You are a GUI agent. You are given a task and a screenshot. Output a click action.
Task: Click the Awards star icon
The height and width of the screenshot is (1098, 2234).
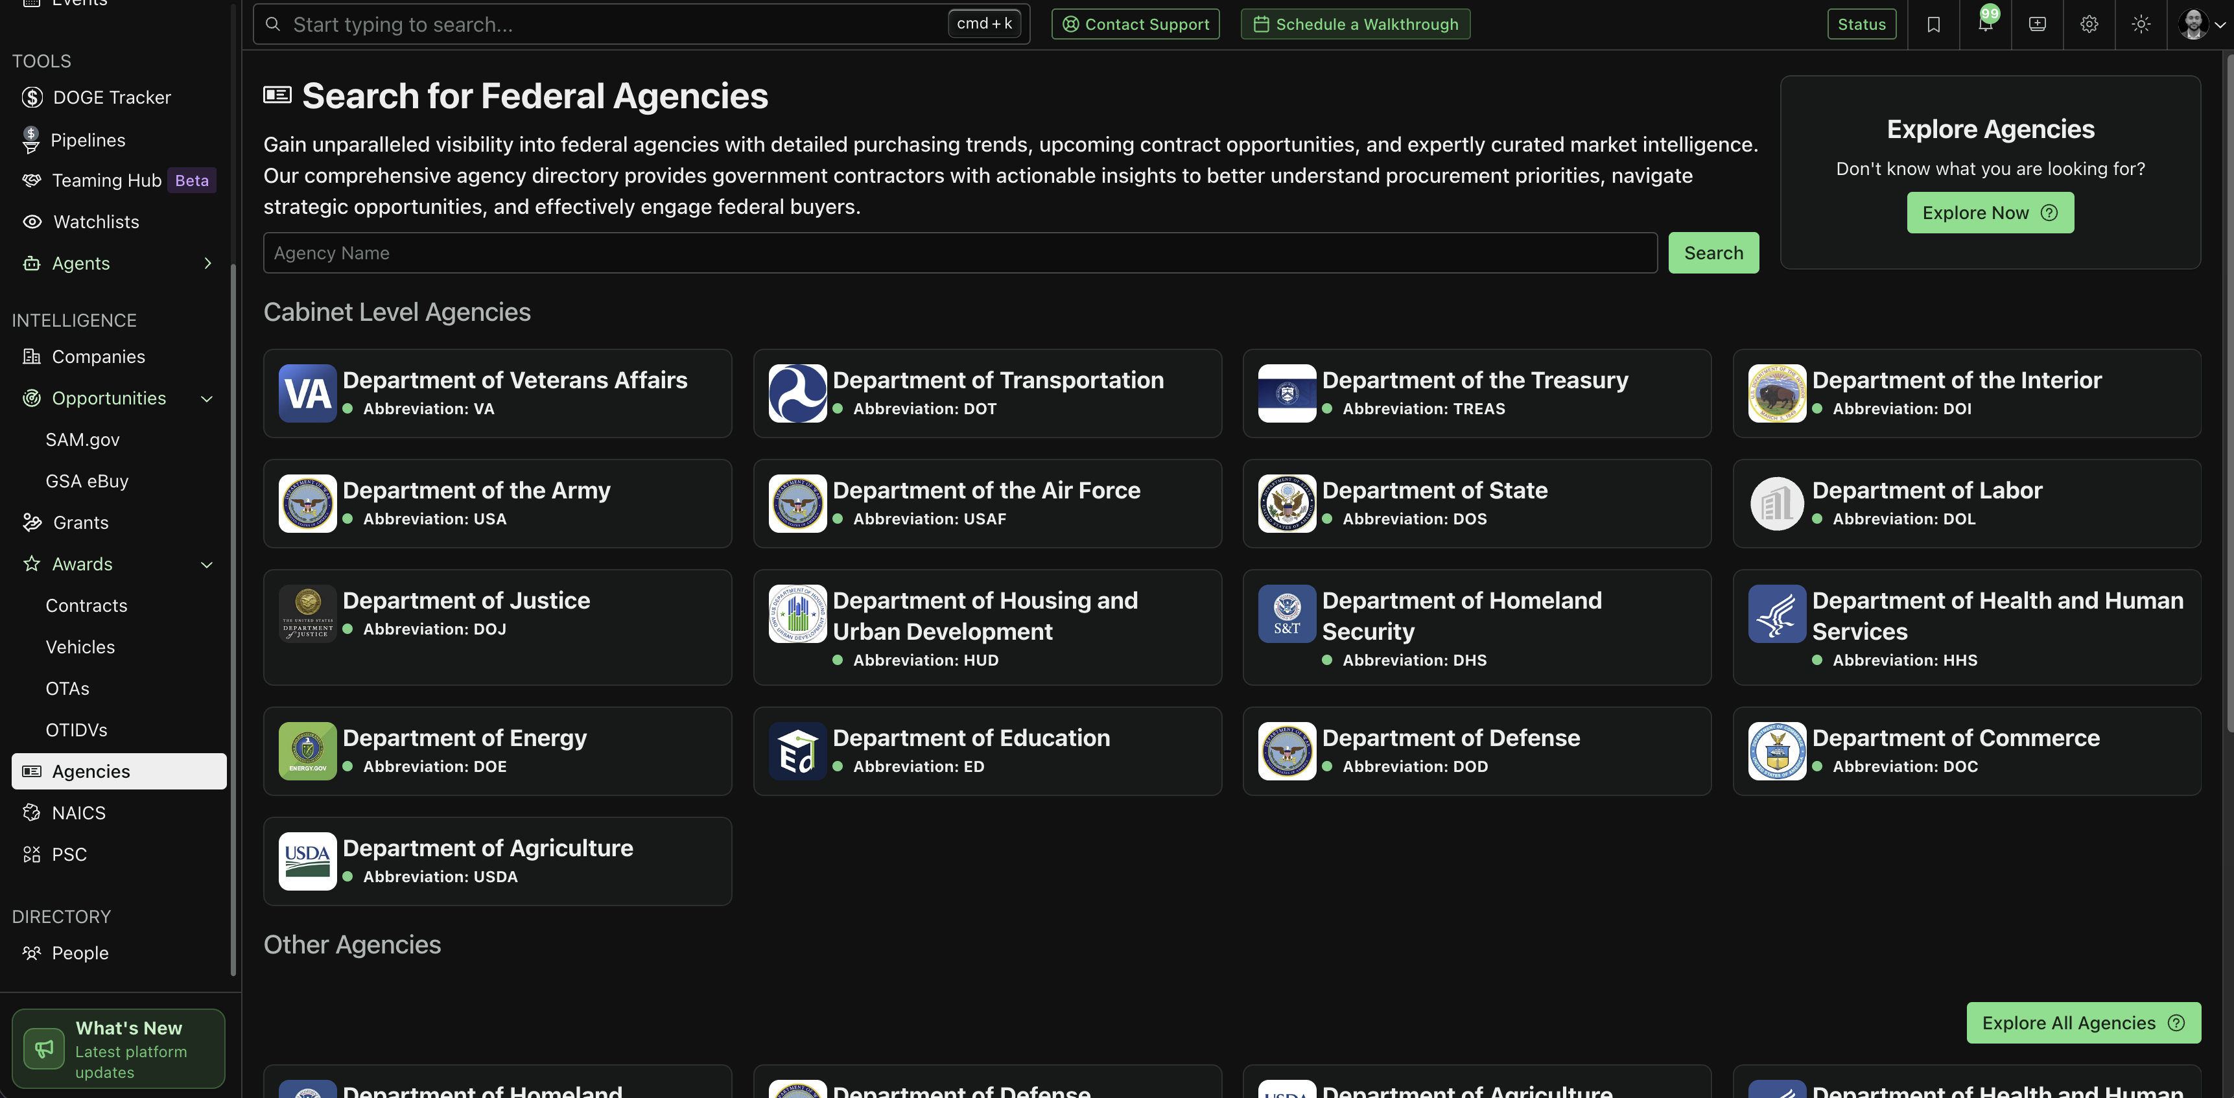coord(32,564)
